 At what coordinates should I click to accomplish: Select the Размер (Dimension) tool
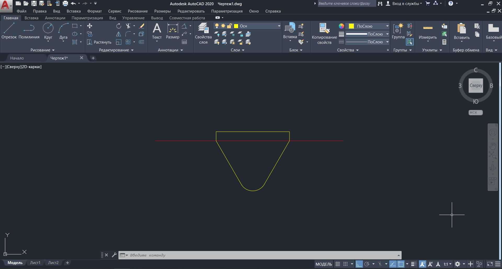pos(173,31)
